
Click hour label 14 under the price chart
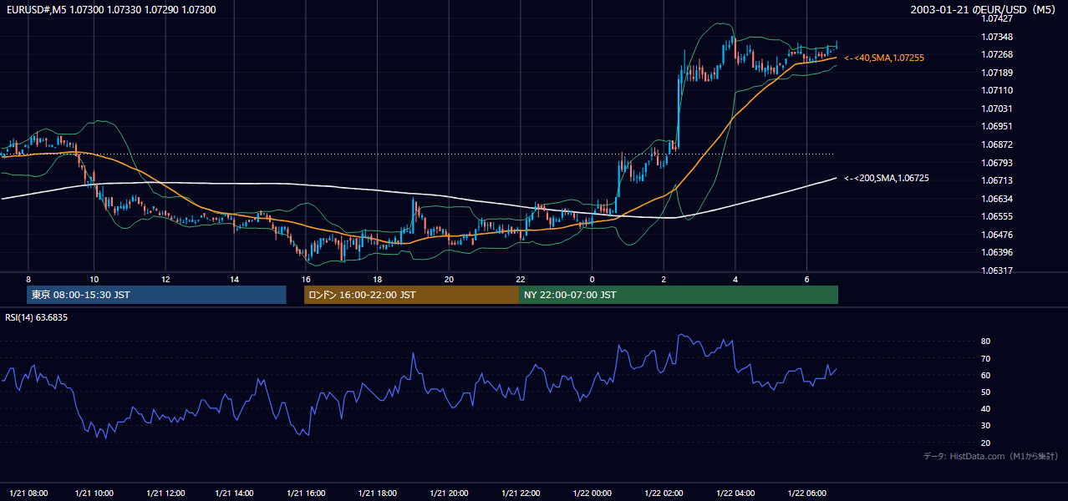[x=236, y=279]
